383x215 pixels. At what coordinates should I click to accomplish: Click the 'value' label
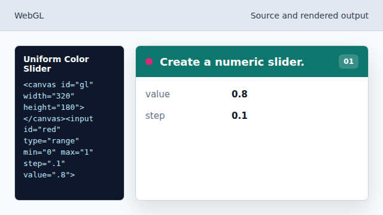(157, 94)
